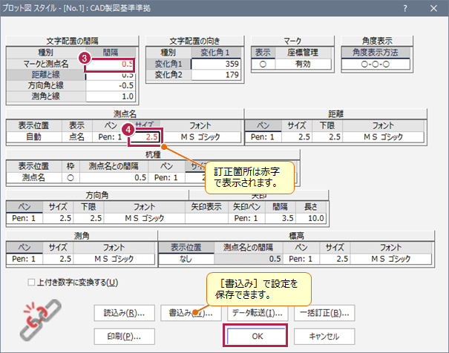Toggle the マーク 表示 circle cell
Screen dimensions: 449x353
(x=263, y=64)
